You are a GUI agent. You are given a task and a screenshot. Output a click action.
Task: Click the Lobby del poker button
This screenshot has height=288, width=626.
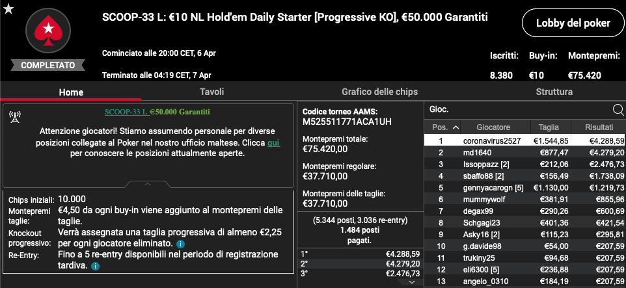point(573,23)
